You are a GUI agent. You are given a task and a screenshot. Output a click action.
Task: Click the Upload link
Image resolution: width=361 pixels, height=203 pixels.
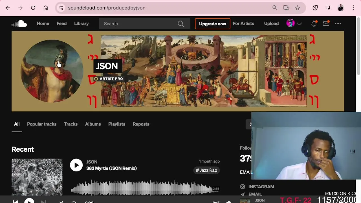[x=271, y=24]
